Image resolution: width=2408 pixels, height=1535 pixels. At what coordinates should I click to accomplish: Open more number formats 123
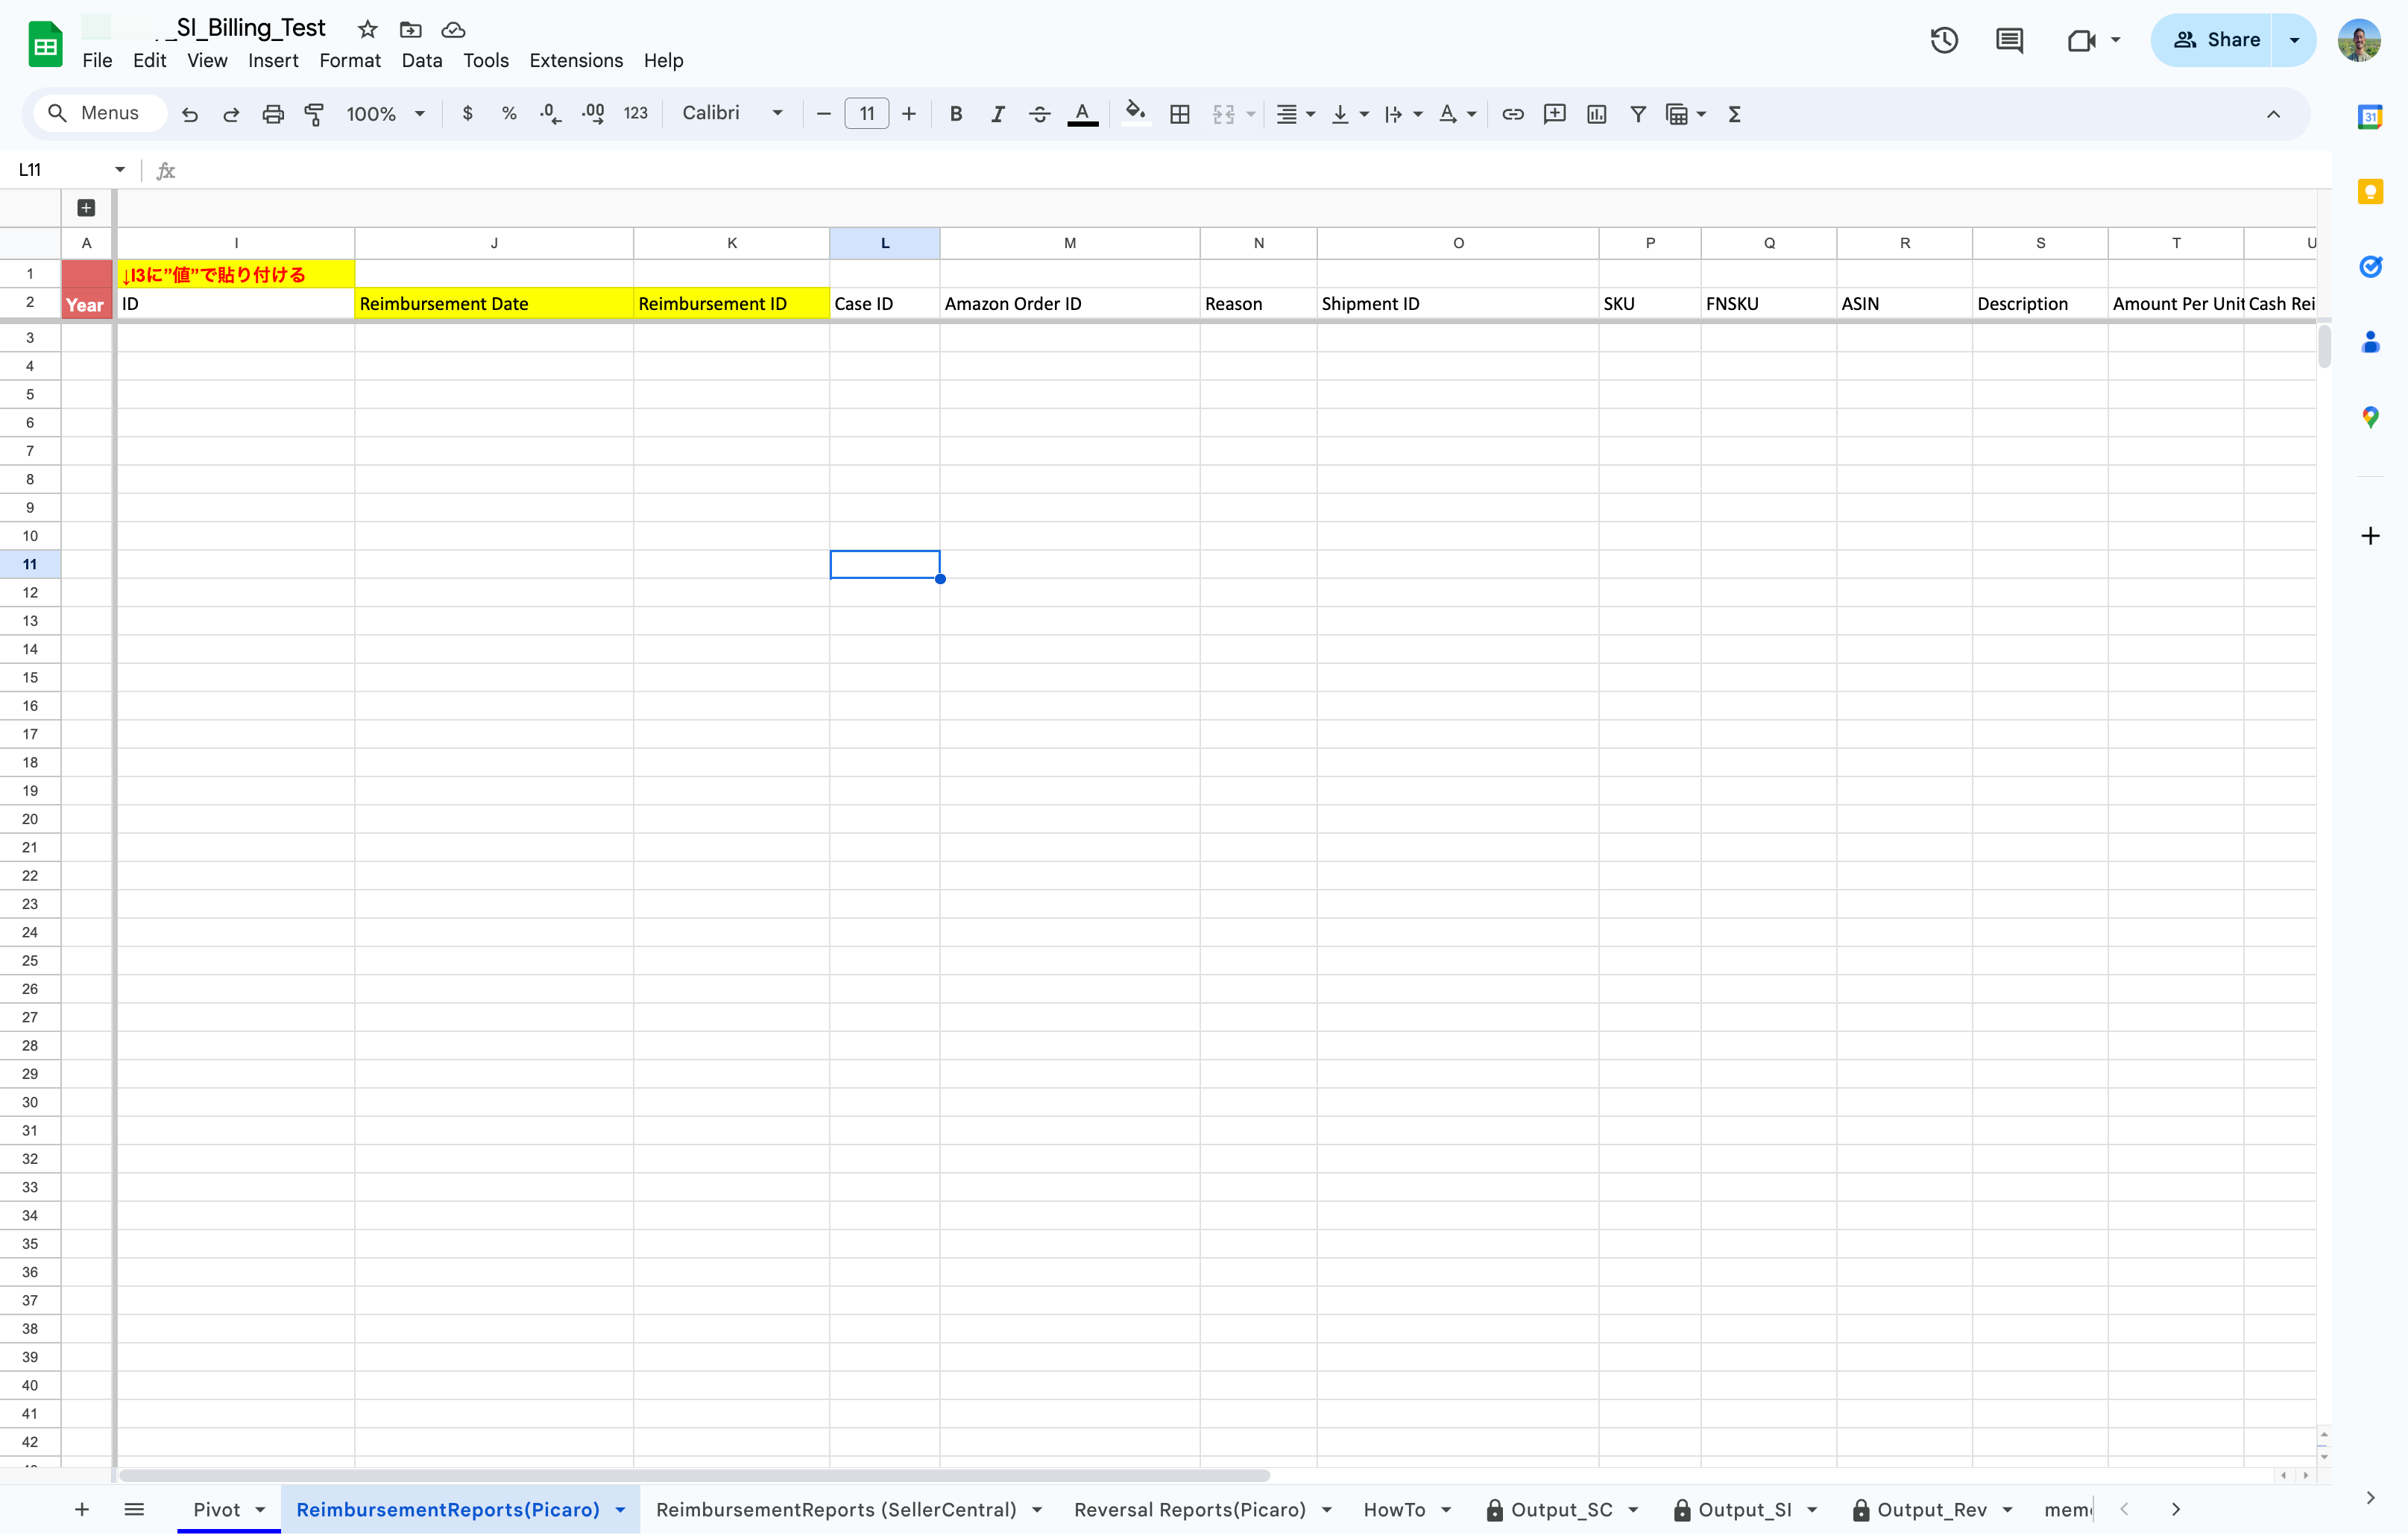click(636, 114)
